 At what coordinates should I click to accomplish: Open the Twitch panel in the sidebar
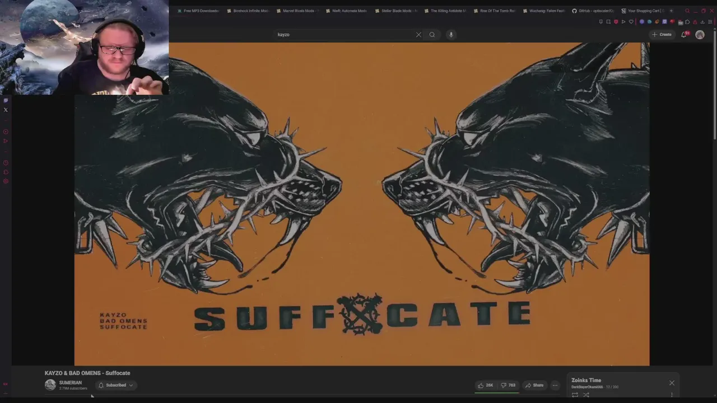tap(6, 100)
